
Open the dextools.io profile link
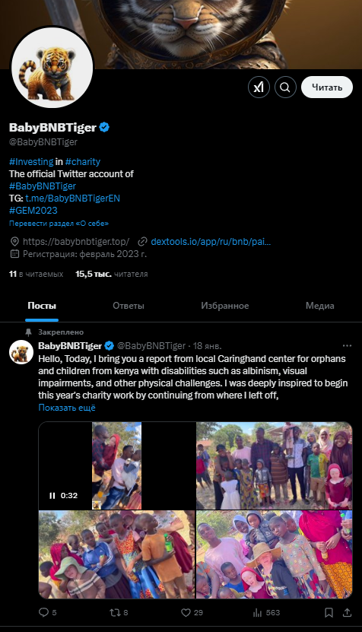click(211, 242)
